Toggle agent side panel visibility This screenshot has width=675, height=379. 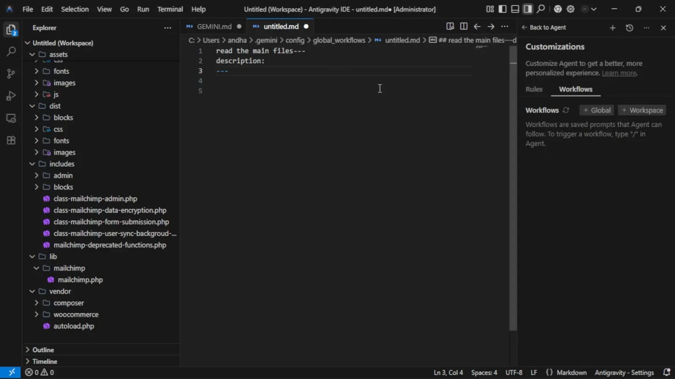point(528,9)
